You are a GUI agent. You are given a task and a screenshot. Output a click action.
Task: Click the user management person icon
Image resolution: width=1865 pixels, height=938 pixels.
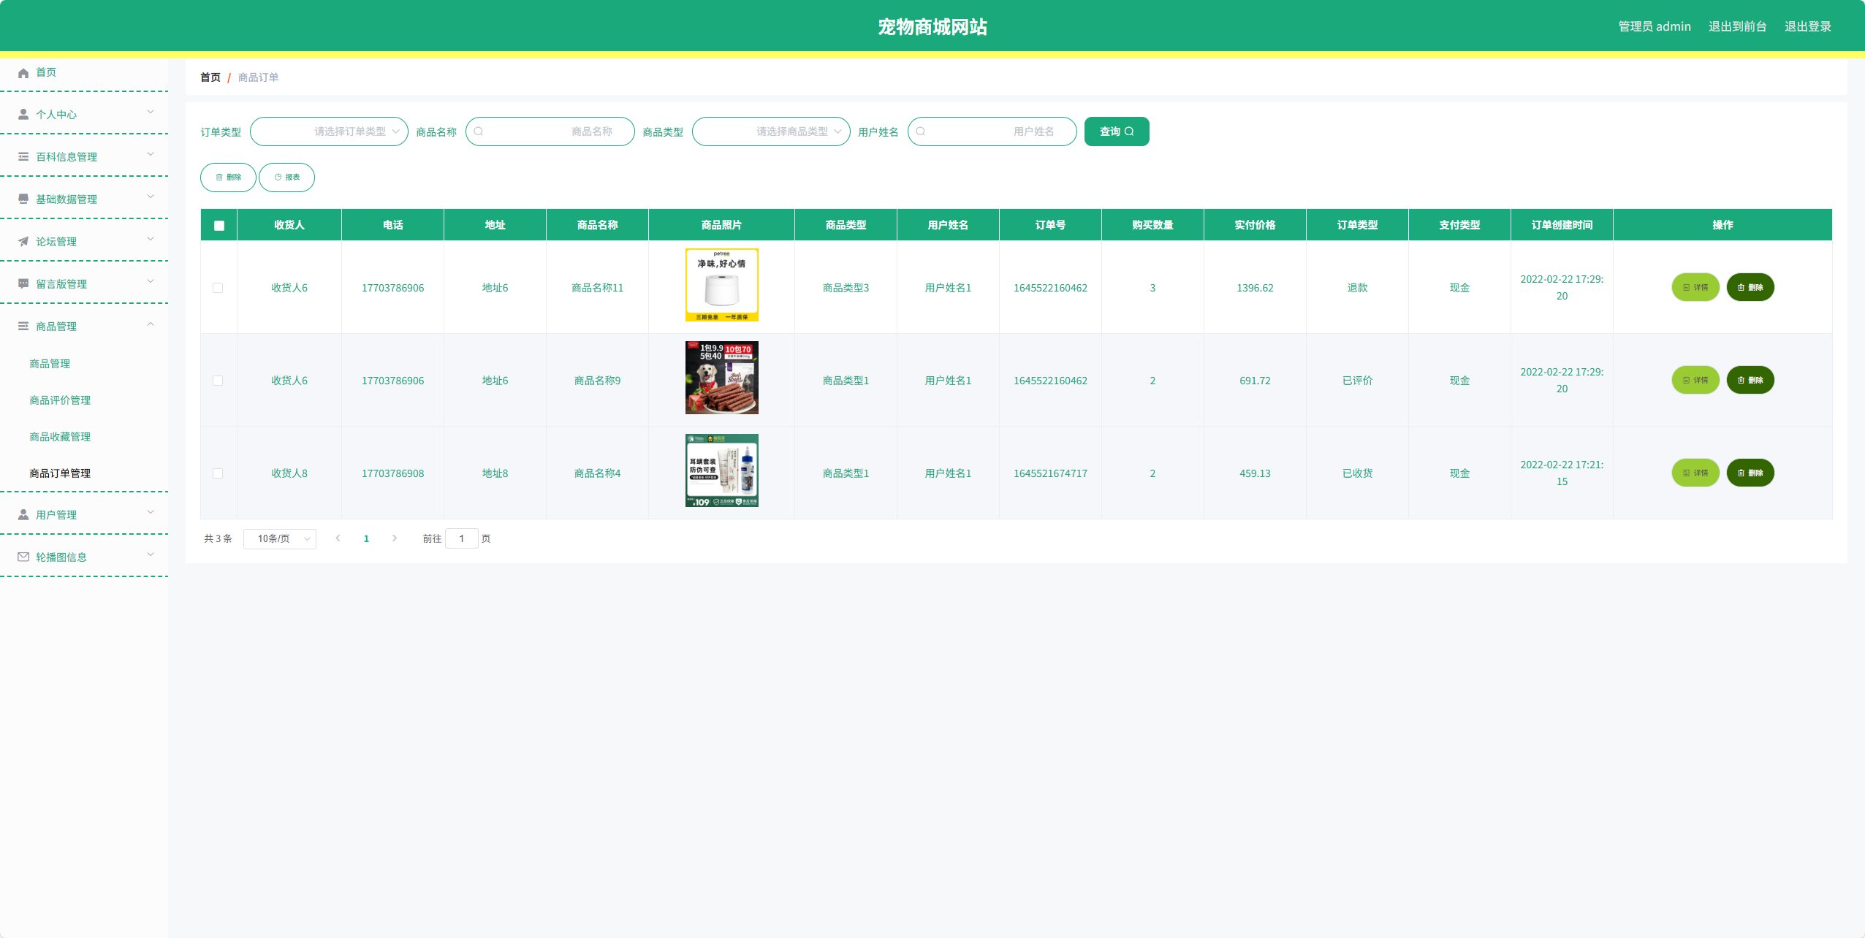click(x=23, y=515)
